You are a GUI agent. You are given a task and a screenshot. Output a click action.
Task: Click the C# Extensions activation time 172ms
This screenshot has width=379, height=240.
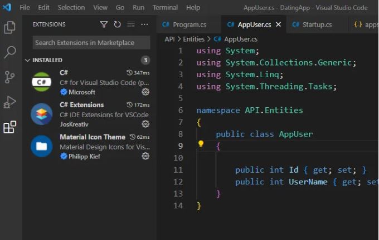pos(138,105)
